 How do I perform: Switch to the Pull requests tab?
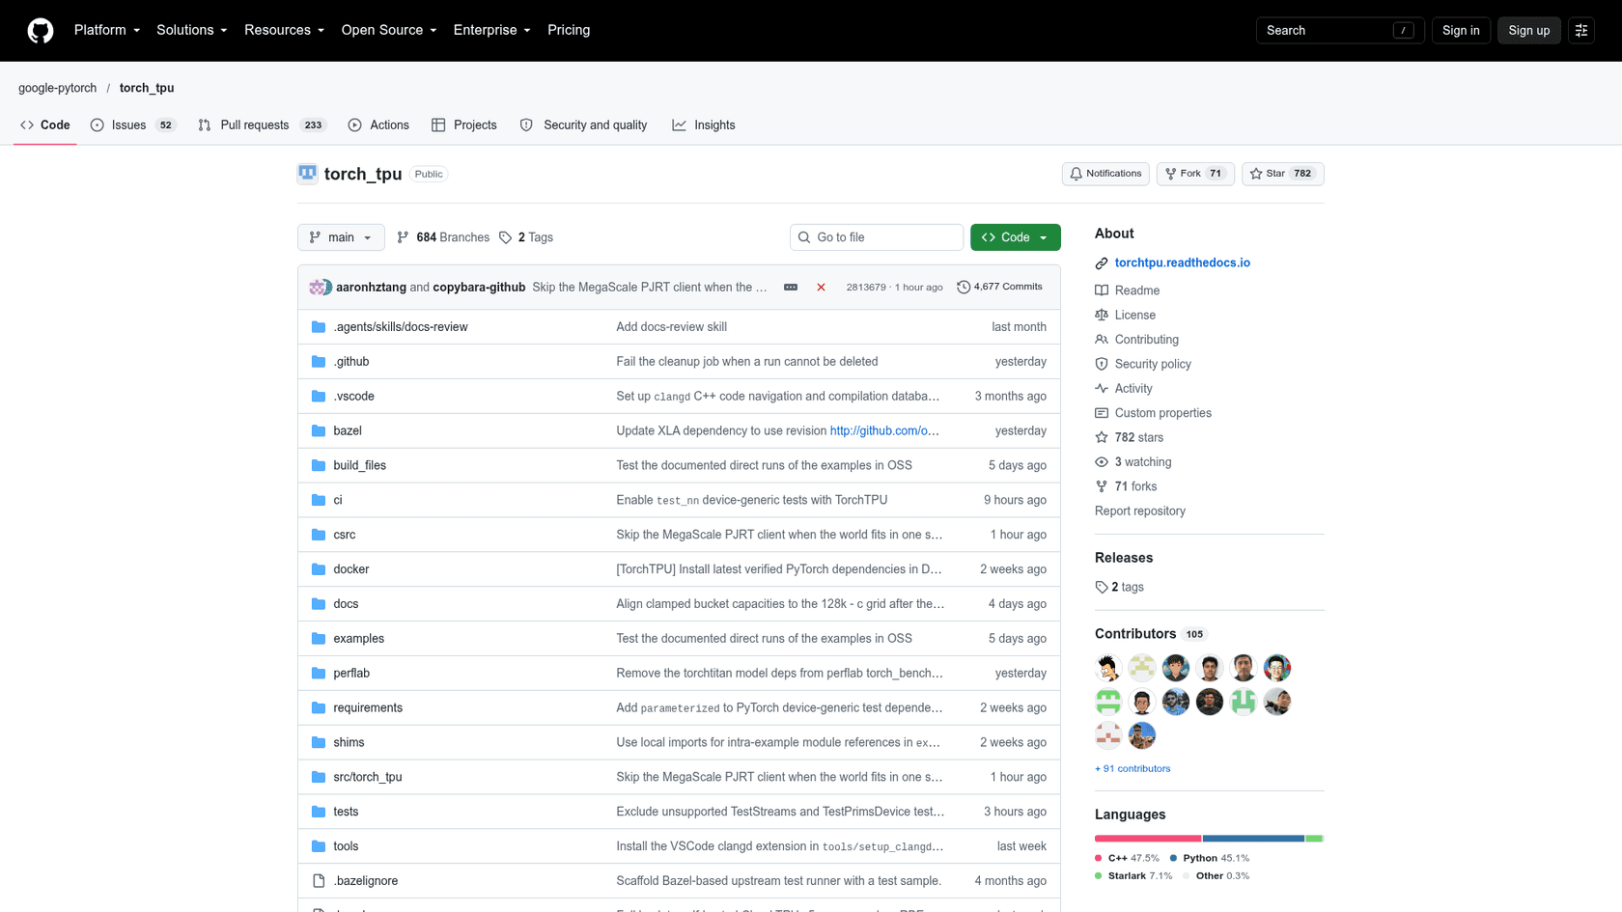coord(262,125)
